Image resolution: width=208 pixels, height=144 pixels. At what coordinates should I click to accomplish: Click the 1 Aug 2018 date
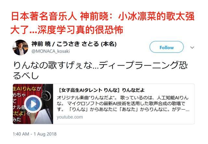point(45,134)
